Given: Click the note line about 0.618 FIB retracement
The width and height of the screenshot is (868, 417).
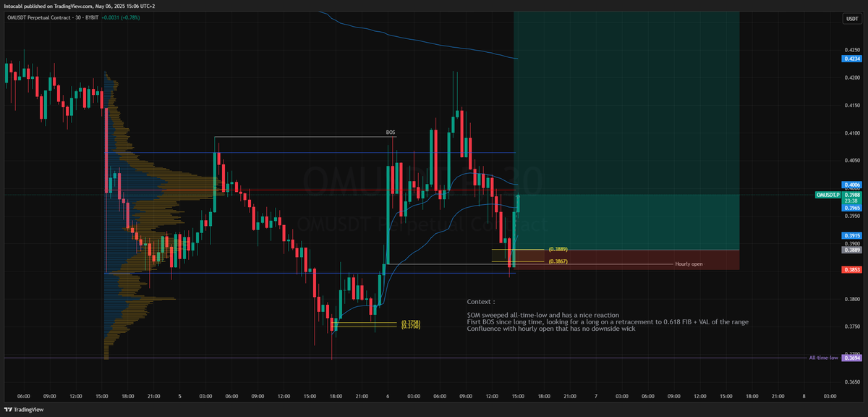Looking at the screenshot, I should tap(608, 321).
